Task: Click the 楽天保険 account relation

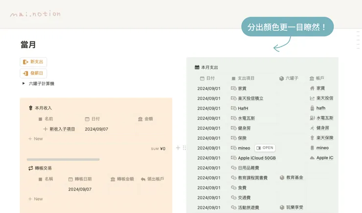Action: (321, 138)
